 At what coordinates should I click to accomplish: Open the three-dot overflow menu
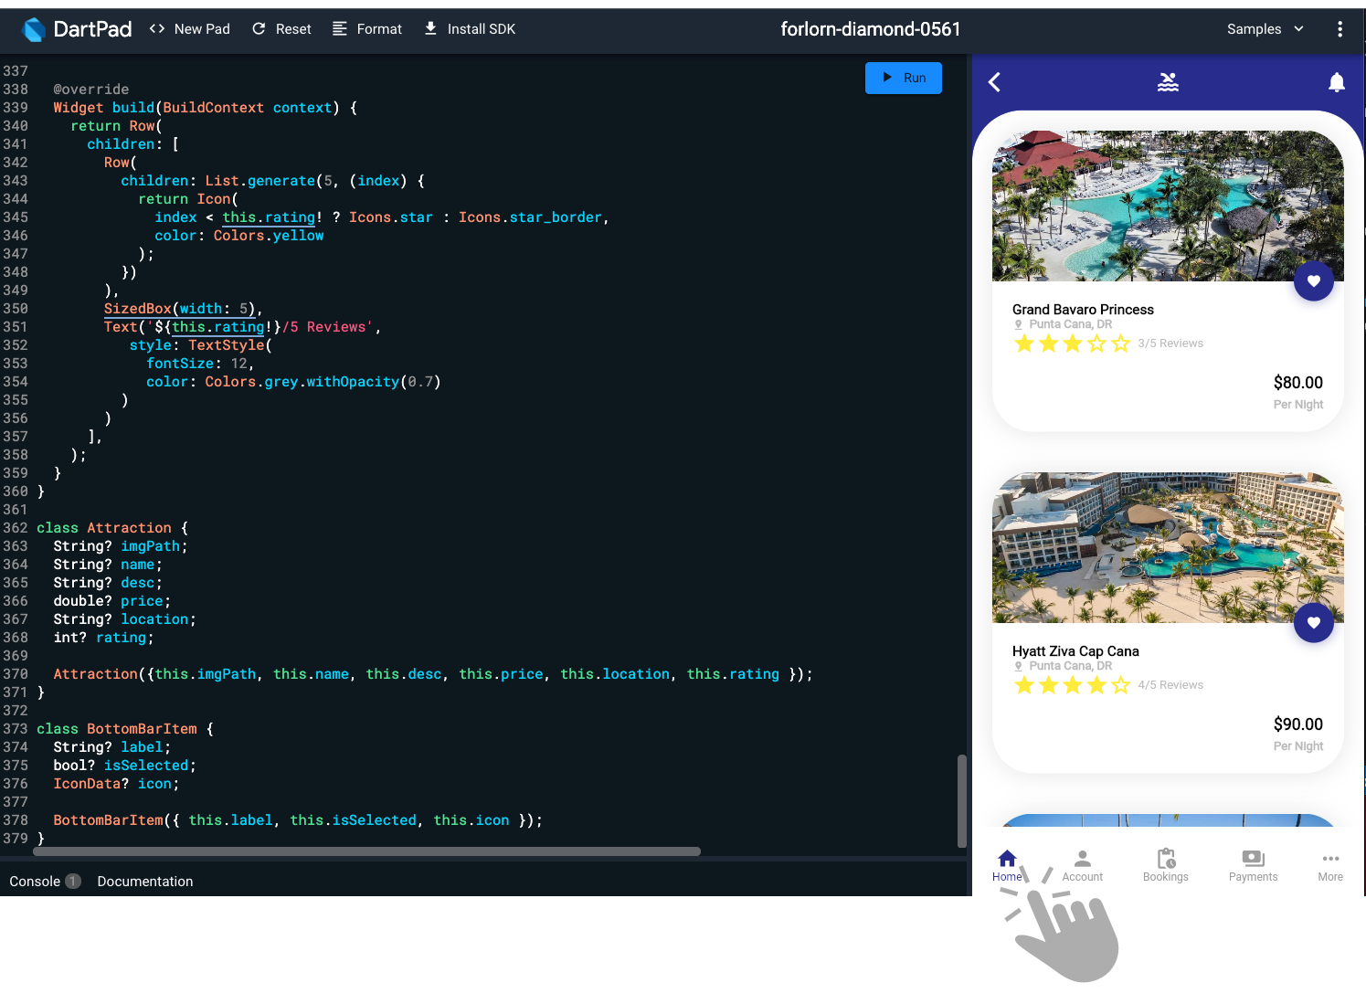1340,29
